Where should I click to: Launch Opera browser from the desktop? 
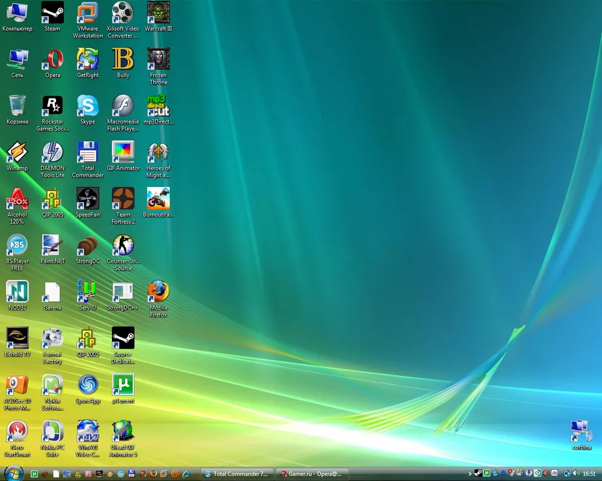[x=52, y=60]
